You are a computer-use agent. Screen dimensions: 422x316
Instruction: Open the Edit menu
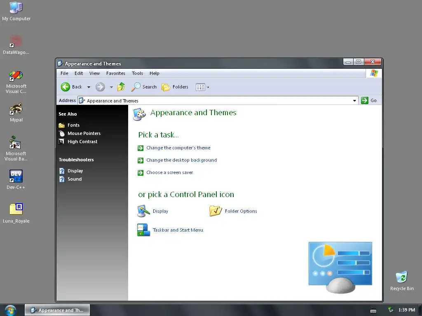(x=79, y=73)
